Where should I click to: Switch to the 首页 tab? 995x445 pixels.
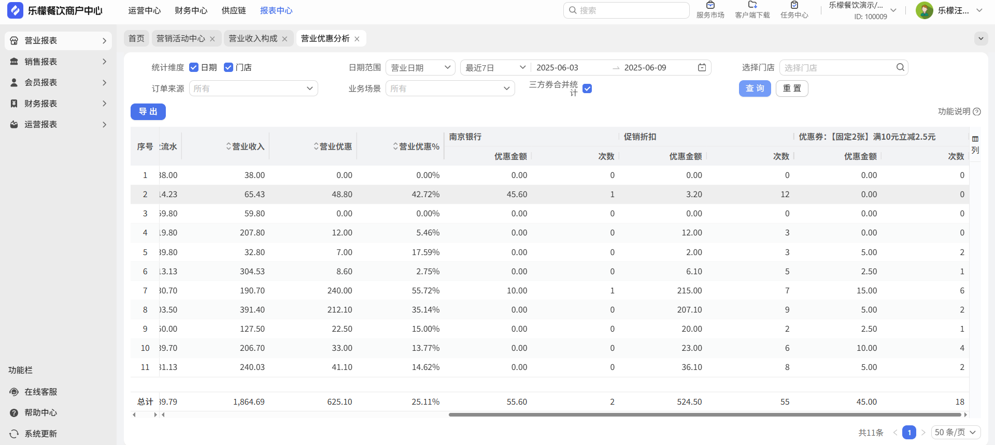[136, 38]
